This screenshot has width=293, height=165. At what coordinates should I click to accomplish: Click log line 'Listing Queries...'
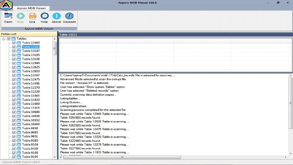coord(71,102)
